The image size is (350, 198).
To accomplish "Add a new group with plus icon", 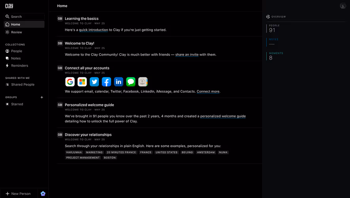I will 42,97.
